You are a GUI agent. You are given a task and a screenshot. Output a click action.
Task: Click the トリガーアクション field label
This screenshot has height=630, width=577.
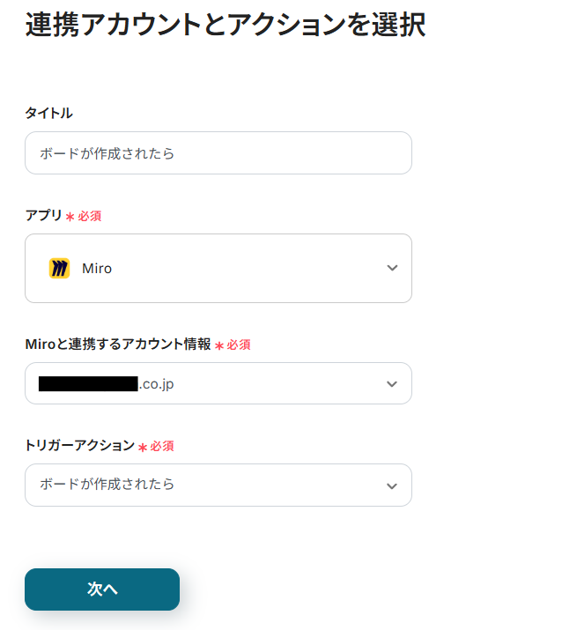coord(79,446)
